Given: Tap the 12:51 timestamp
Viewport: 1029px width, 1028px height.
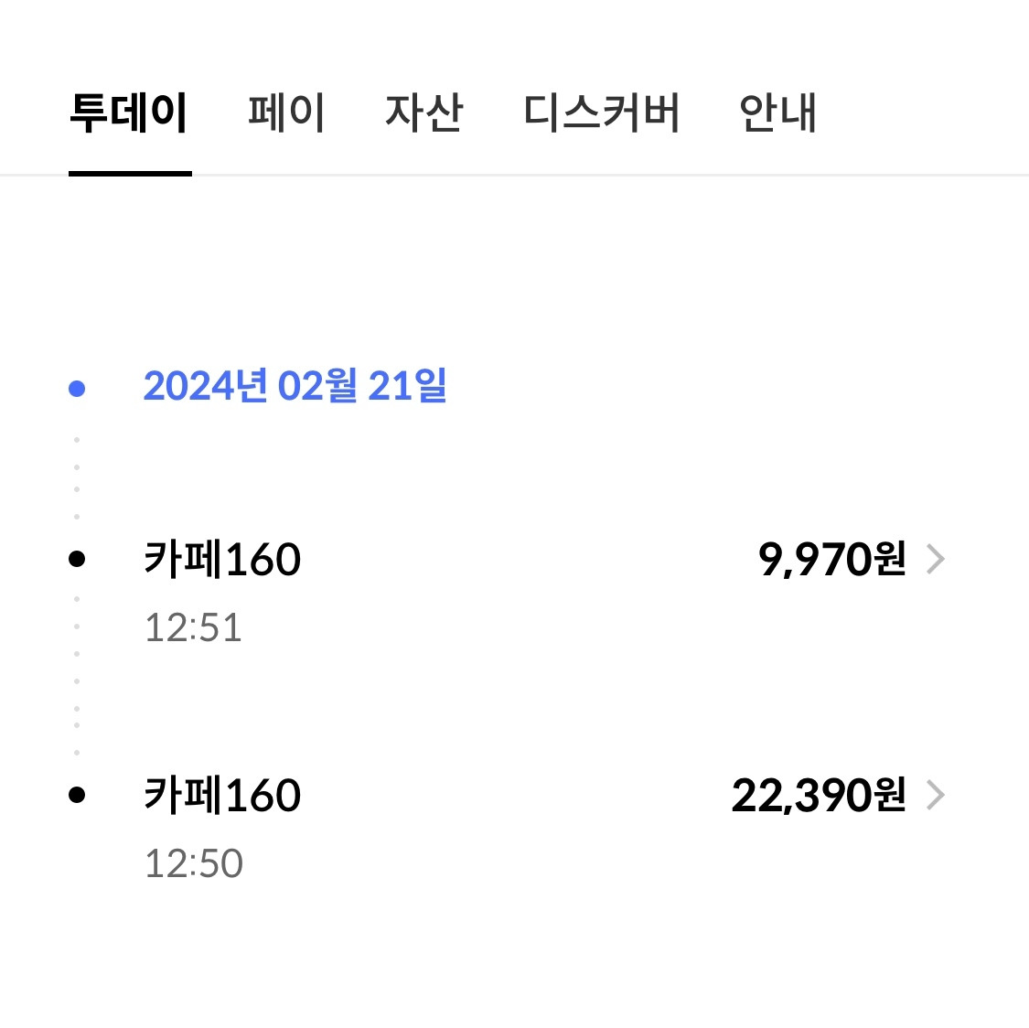Looking at the screenshot, I should pyautogui.click(x=193, y=627).
